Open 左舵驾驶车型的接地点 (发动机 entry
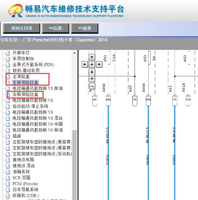198x200 pixels. (42, 154)
